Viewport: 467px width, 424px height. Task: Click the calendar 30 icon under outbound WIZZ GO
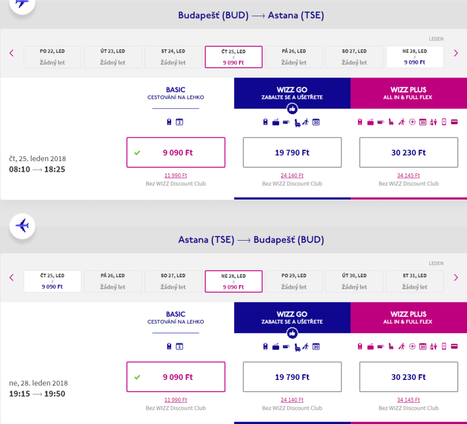click(316, 122)
